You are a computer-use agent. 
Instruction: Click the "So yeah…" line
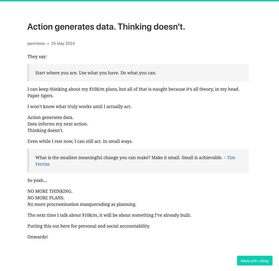(37, 181)
